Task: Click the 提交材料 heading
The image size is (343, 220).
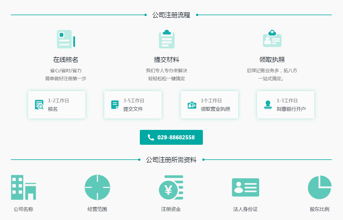Action: [166, 60]
